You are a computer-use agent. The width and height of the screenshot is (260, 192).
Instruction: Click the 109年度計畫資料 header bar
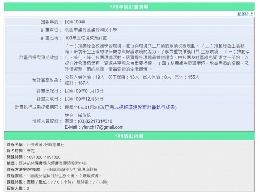point(129,7)
